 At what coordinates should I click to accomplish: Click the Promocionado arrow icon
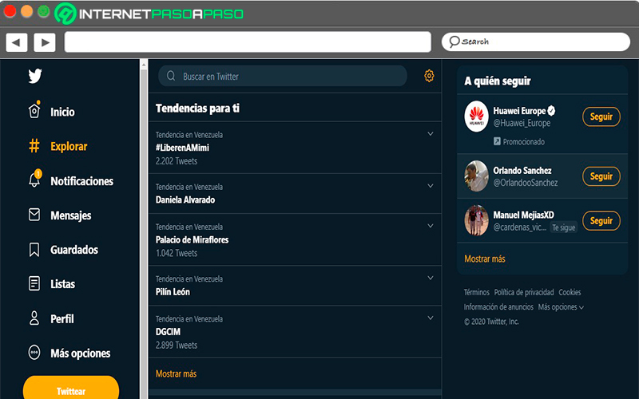tap(497, 141)
